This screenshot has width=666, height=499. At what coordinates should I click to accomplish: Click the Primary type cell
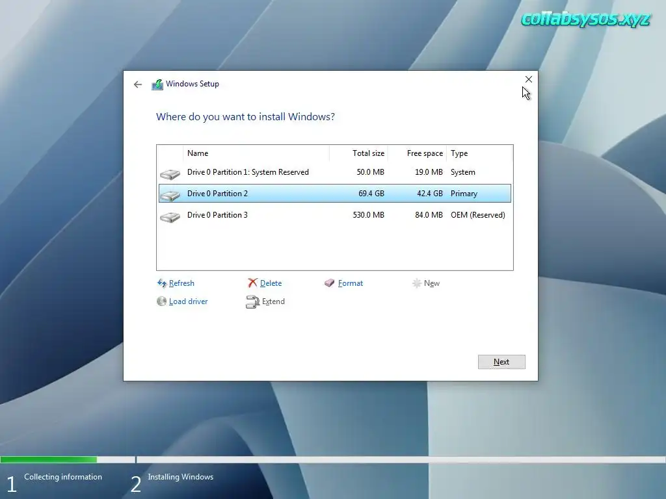click(464, 194)
